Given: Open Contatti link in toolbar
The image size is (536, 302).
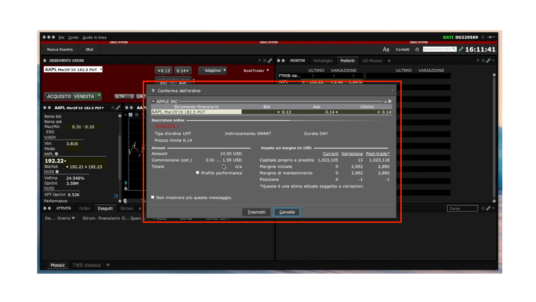Looking at the screenshot, I should (402, 49).
